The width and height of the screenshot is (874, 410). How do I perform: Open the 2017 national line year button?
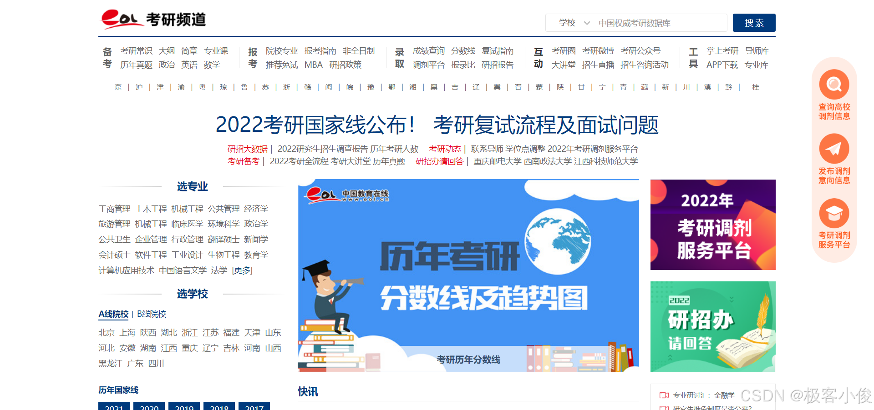[254, 406]
